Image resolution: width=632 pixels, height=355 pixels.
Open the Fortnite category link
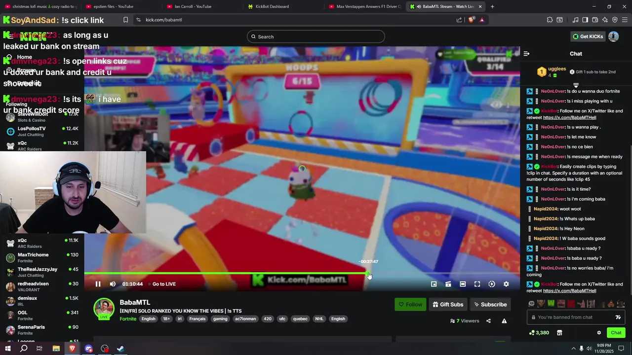click(128, 319)
